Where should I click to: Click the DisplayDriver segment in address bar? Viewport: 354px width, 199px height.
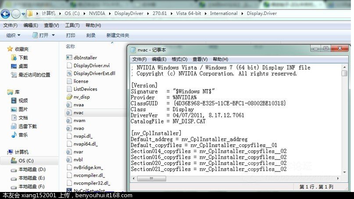(x=129, y=13)
